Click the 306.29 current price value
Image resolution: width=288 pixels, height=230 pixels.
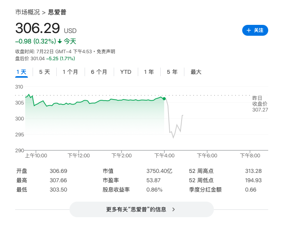click(x=38, y=28)
